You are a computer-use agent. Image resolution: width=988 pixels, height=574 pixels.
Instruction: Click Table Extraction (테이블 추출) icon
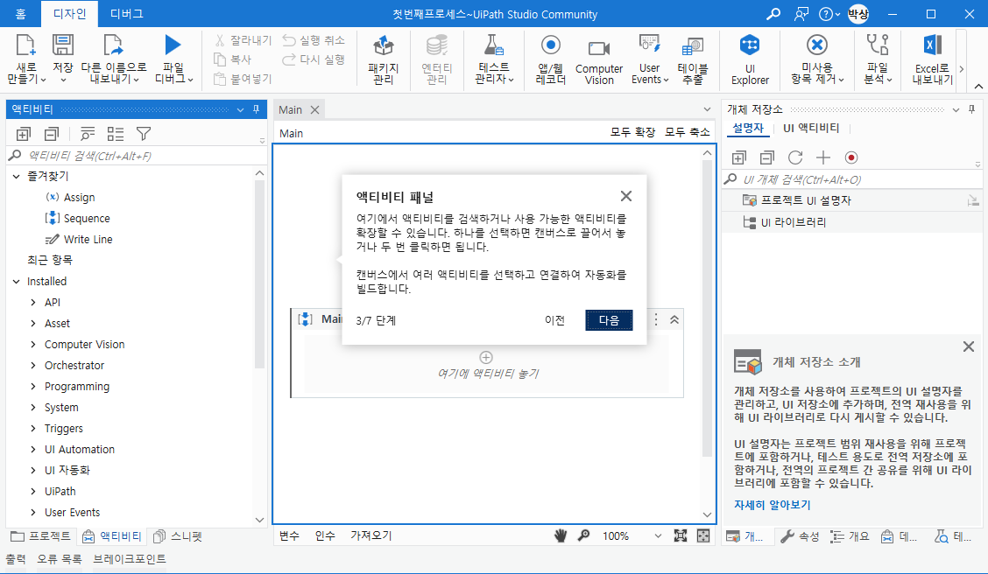pos(693,46)
